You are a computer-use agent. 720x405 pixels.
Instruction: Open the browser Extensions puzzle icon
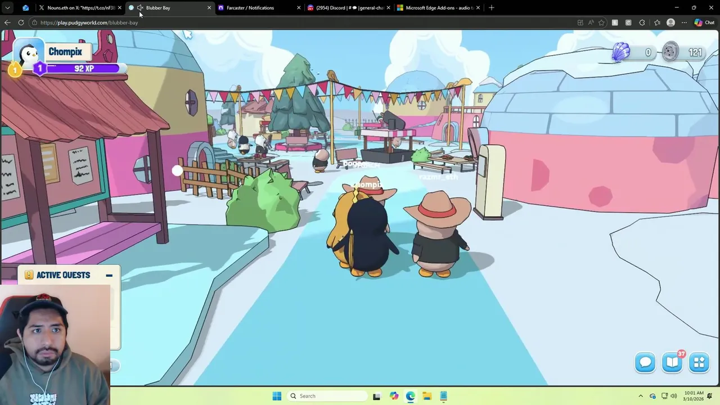[x=642, y=22]
